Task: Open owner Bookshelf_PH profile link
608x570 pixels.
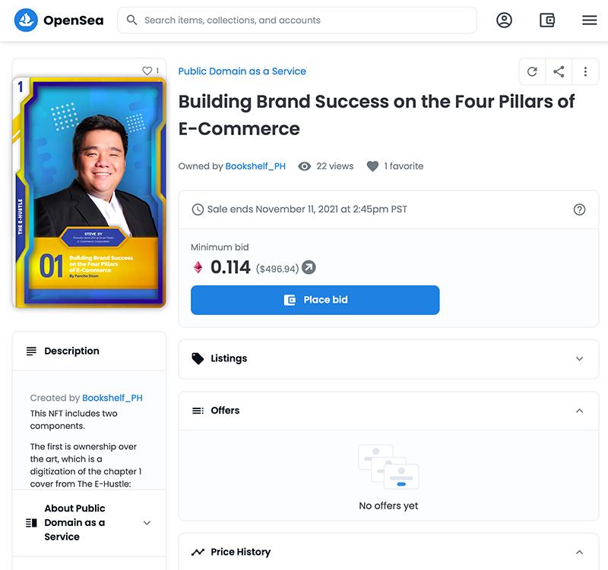Action: click(x=255, y=166)
